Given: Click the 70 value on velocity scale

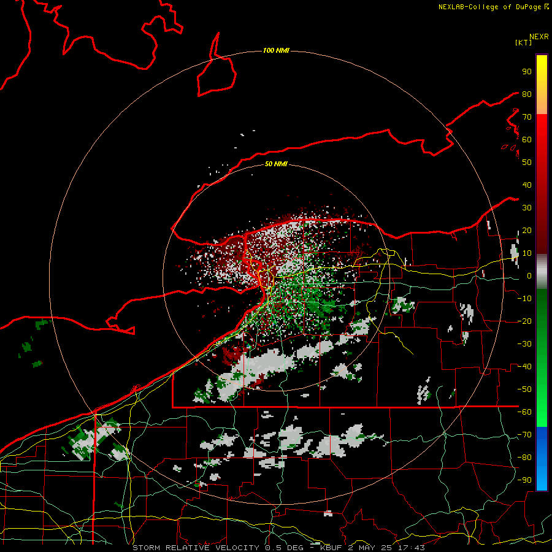Looking at the screenshot, I should [x=527, y=117].
